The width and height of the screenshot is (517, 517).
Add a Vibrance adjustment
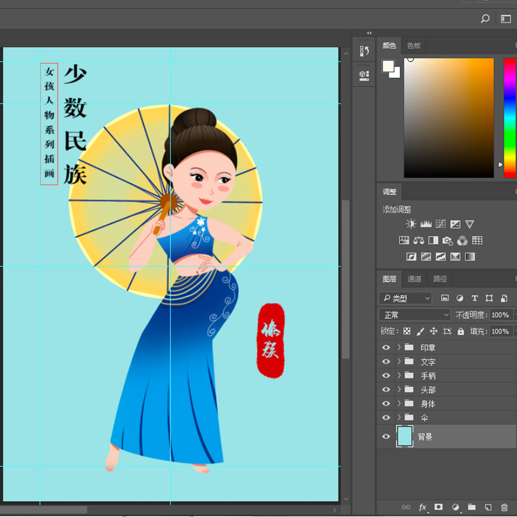(469, 224)
